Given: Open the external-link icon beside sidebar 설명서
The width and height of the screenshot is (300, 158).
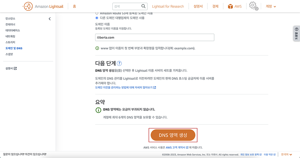Looking at the screenshot, I should (x=15, y=68).
